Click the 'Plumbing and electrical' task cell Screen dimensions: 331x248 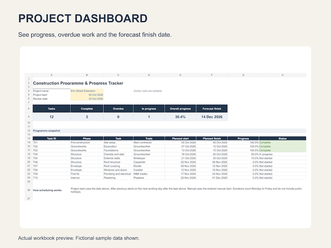click(118, 174)
